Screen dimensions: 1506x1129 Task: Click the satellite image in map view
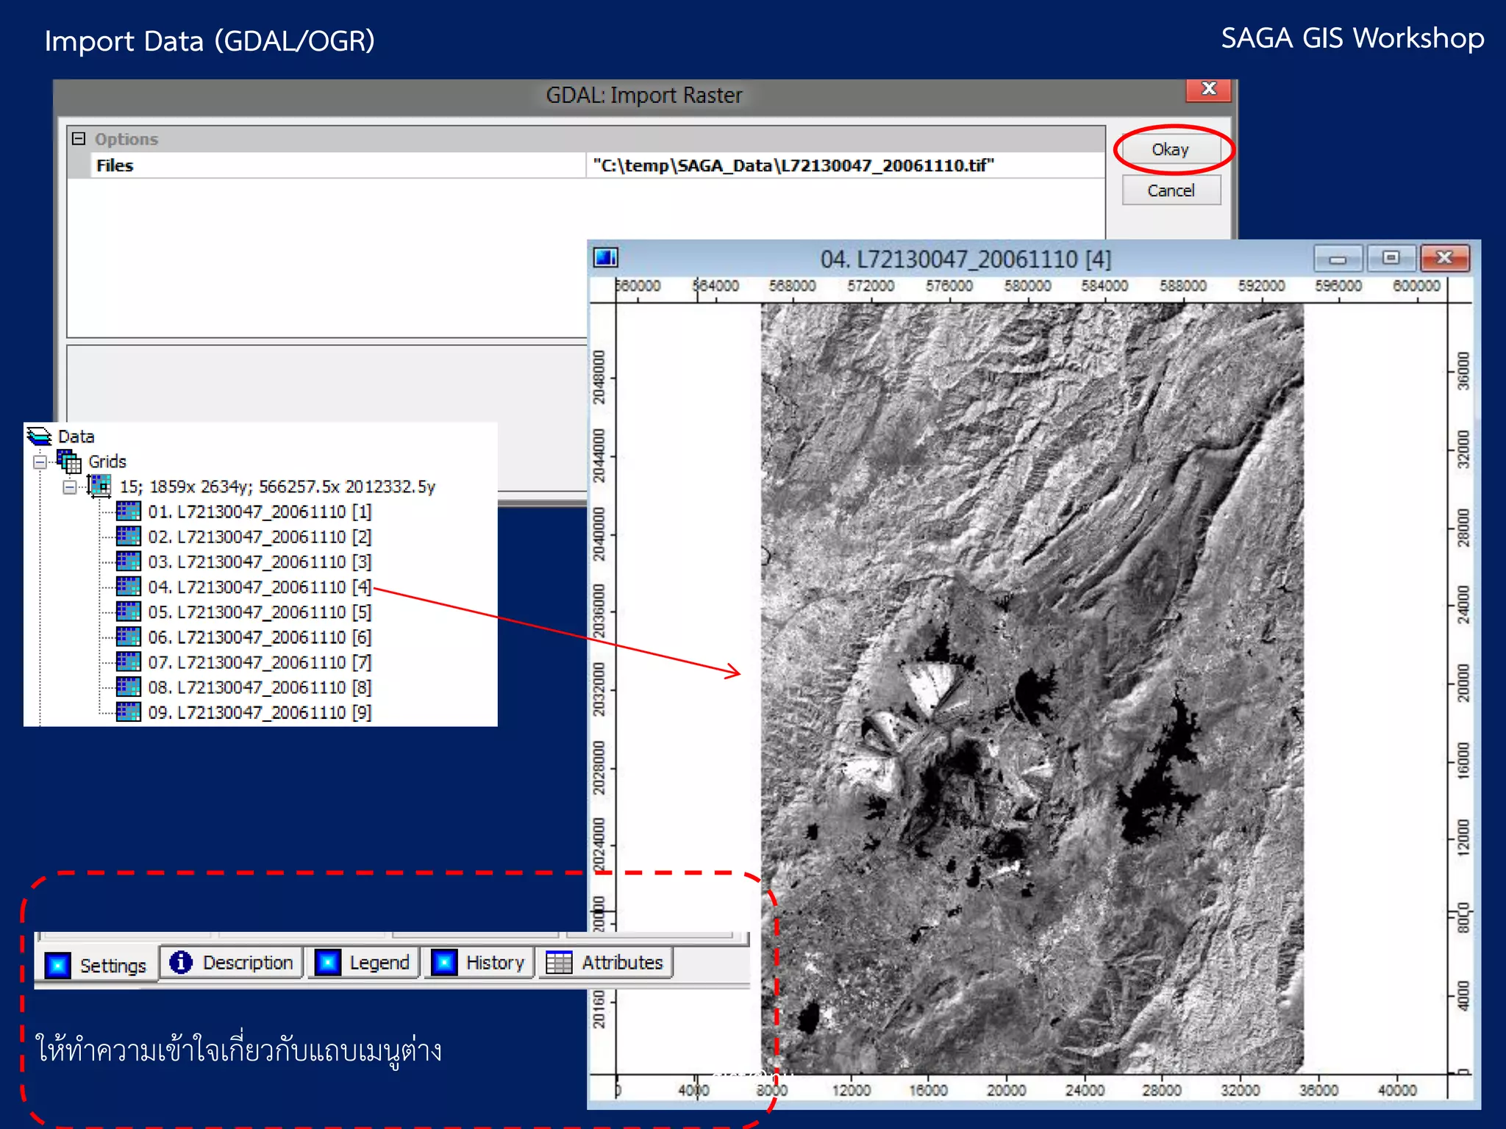point(1032,688)
